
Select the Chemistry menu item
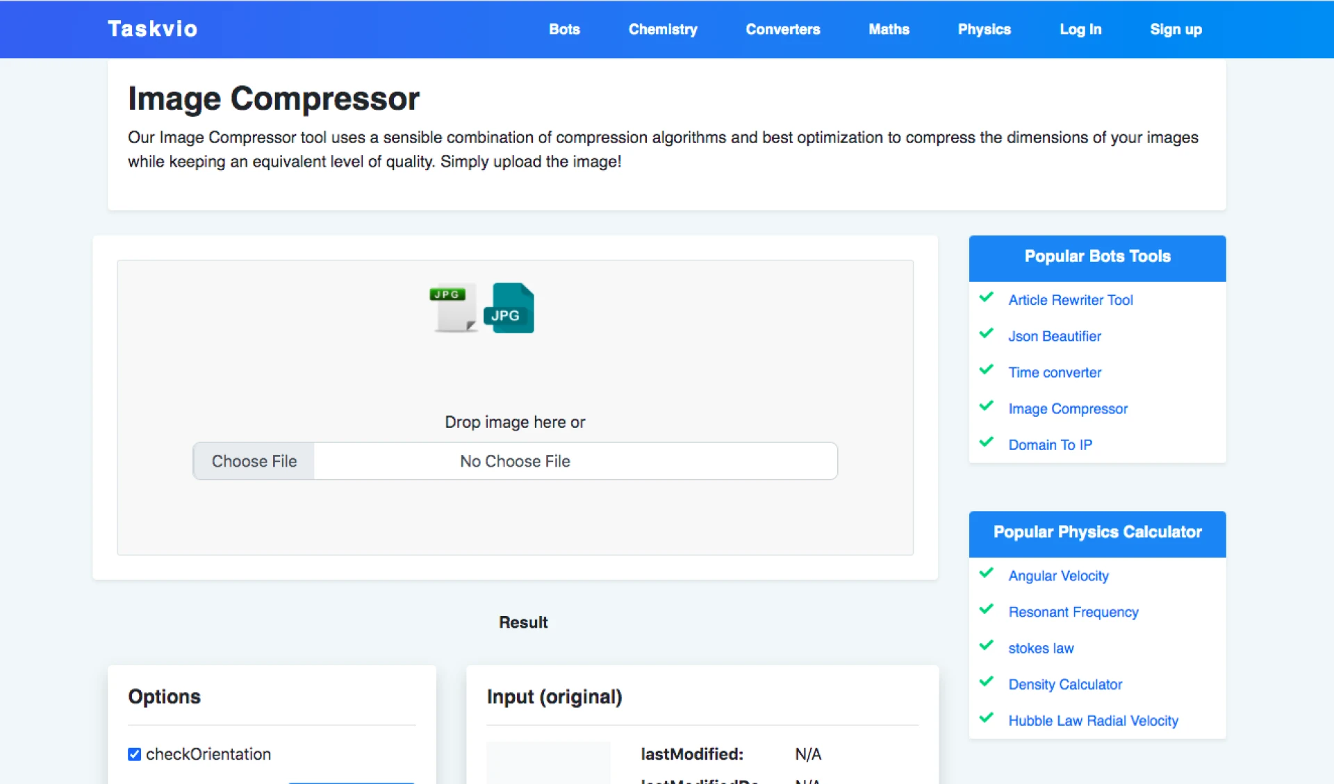(662, 29)
